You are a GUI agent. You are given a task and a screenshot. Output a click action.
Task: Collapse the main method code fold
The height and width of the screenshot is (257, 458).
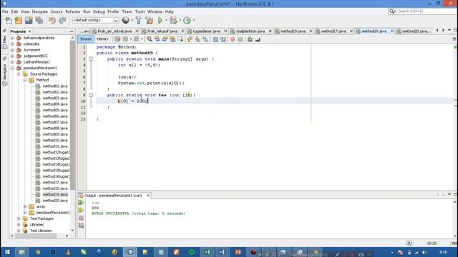pos(91,59)
